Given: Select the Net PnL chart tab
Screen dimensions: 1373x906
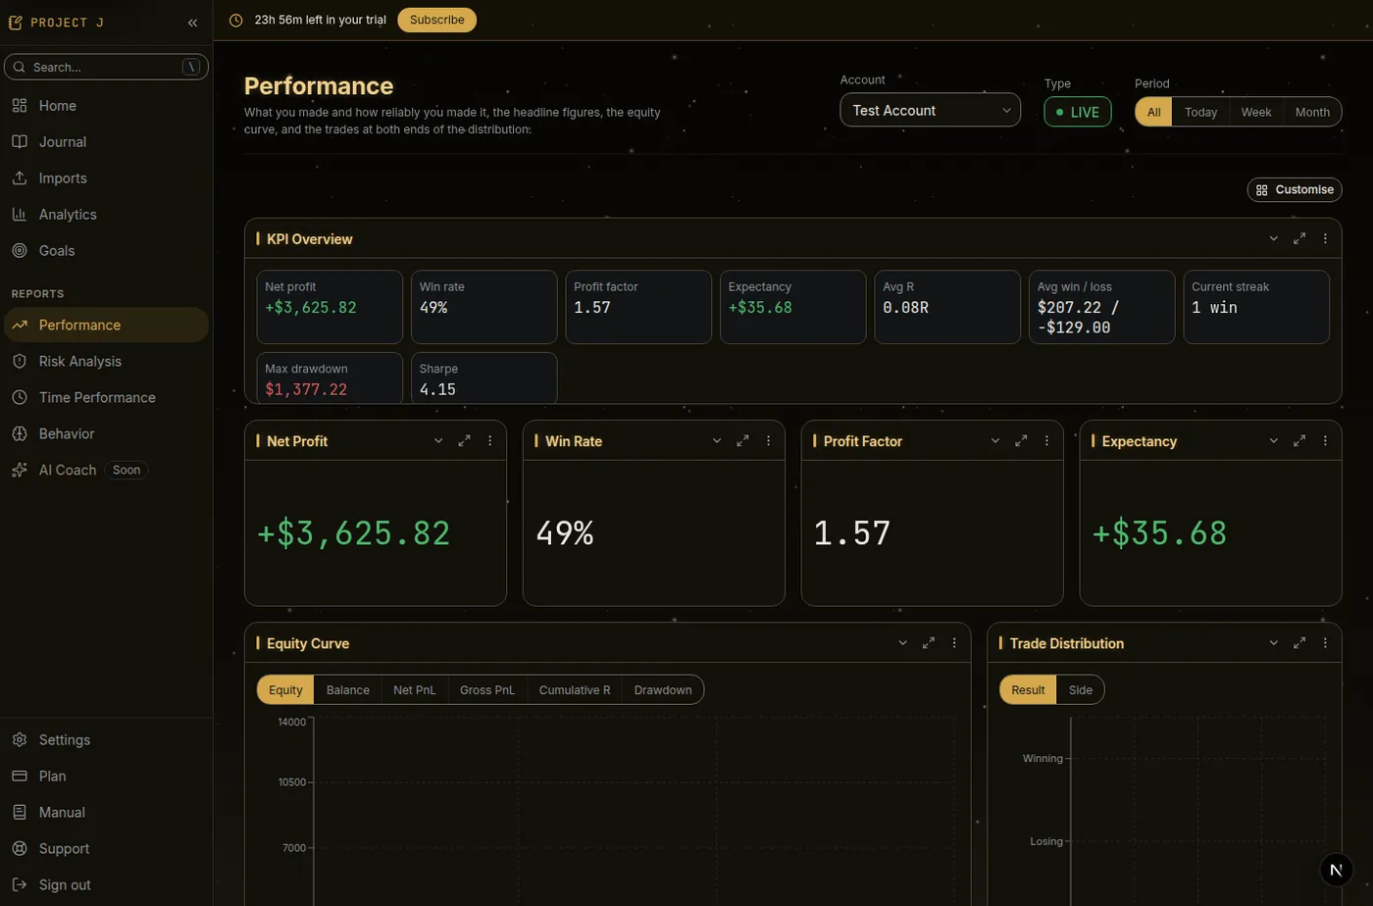Looking at the screenshot, I should pyautogui.click(x=415, y=690).
